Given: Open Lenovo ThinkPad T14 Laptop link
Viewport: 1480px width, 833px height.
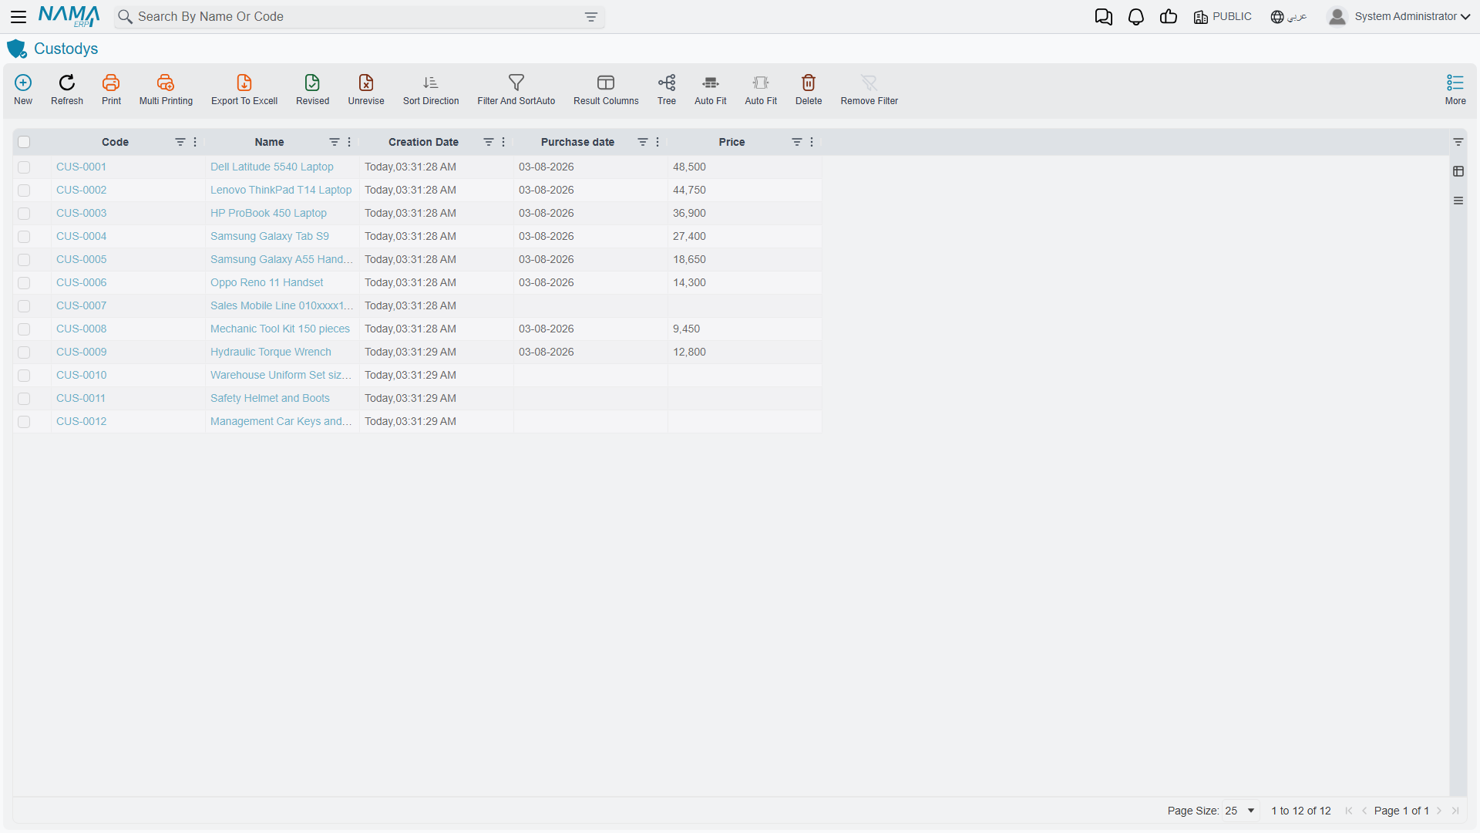Looking at the screenshot, I should click(281, 190).
